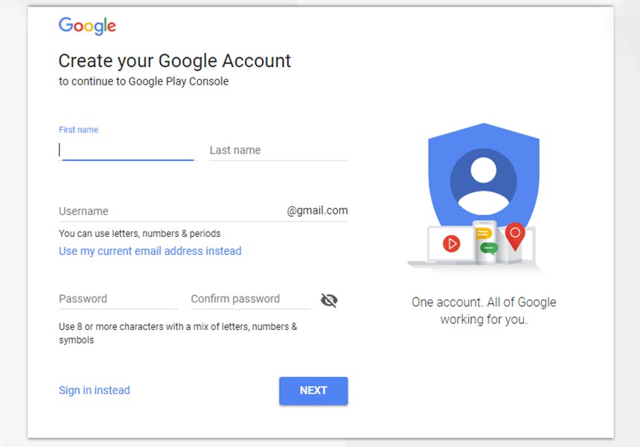
Task: Hide the password using the crossed-eye toggle
Action: pos(328,299)
